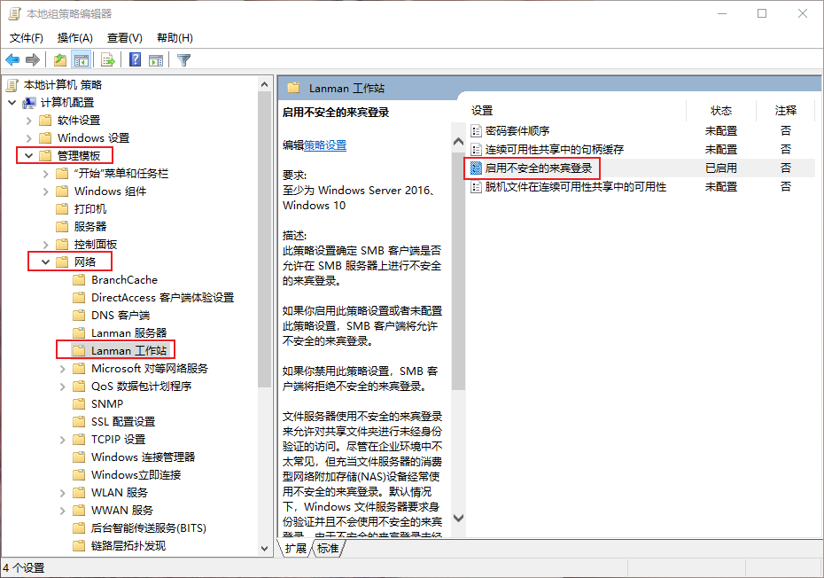Click the folder icon of 链路层拓扑发现
Viewport: 824px width, 578px height.
[79, 545]
